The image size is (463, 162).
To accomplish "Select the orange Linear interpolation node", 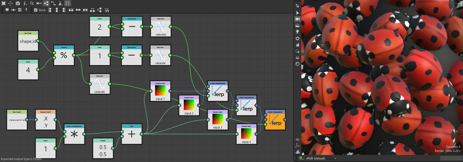I will point(275,120).
